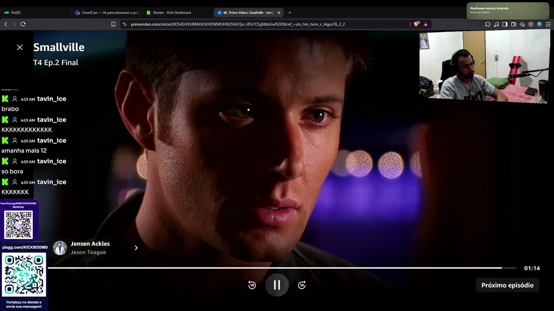Mute the Prime Video tab audio icon
Viewport: 554px width, 311px height.
point(225,13)
